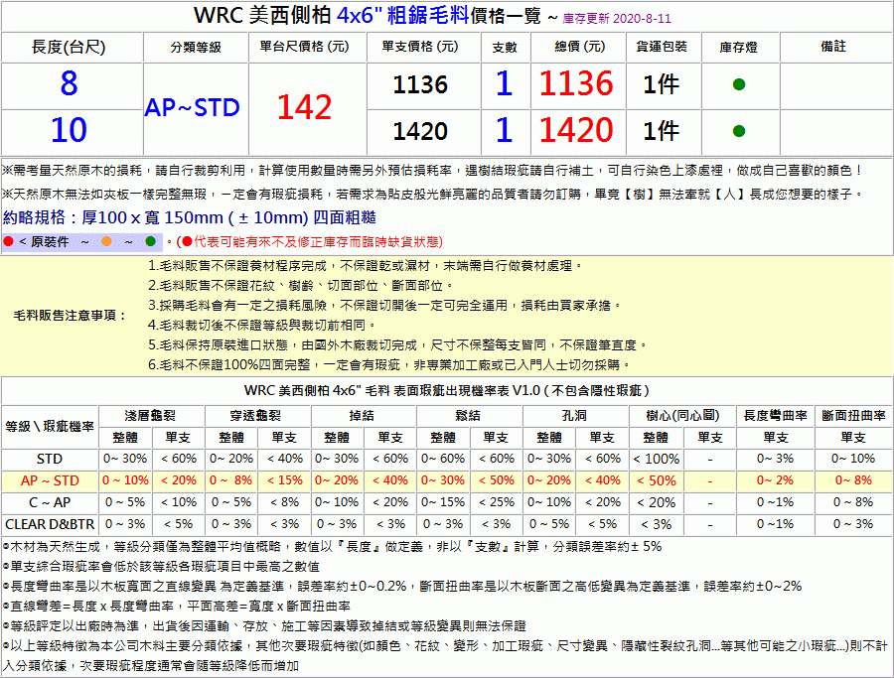
Task: Select the length value 10
Action: [x=69, y=130]
